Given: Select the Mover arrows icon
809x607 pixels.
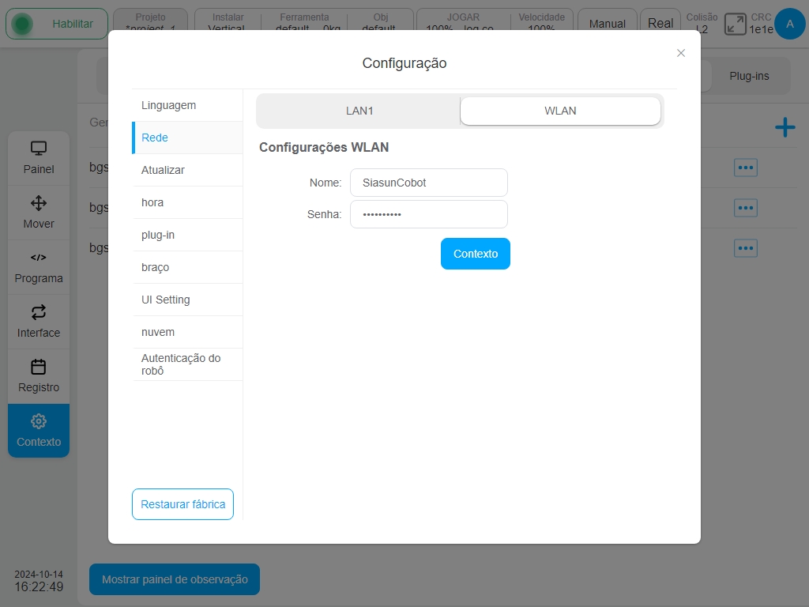Looking at the screenshot, I should pos(39,203).
